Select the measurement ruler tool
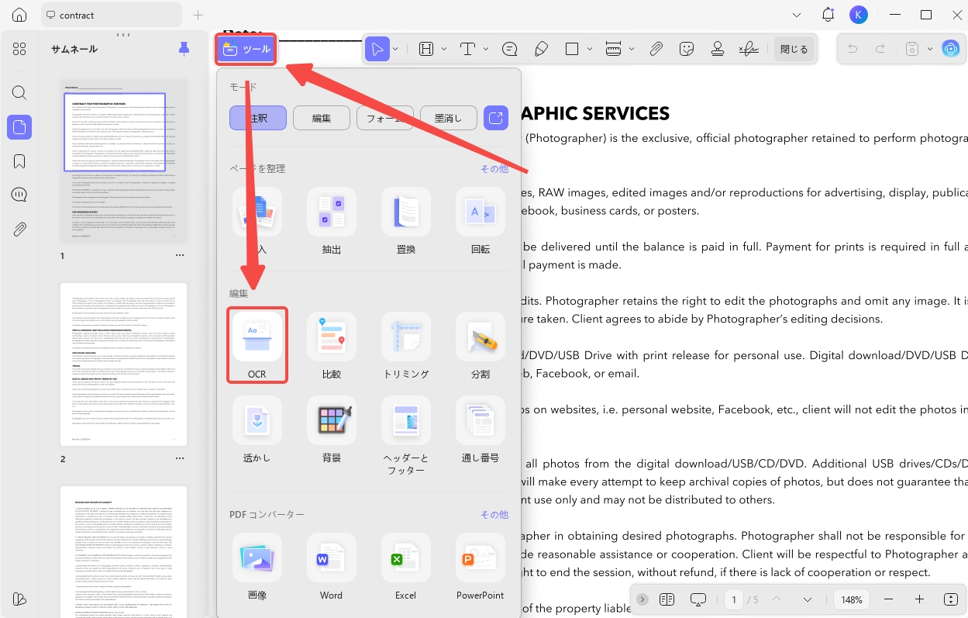This screenshot has width=968, height=618. (x=613, y=49)
